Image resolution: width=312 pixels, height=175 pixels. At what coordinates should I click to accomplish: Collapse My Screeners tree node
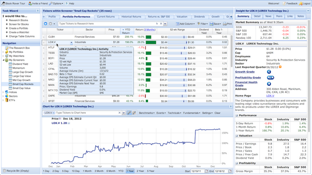3,60
